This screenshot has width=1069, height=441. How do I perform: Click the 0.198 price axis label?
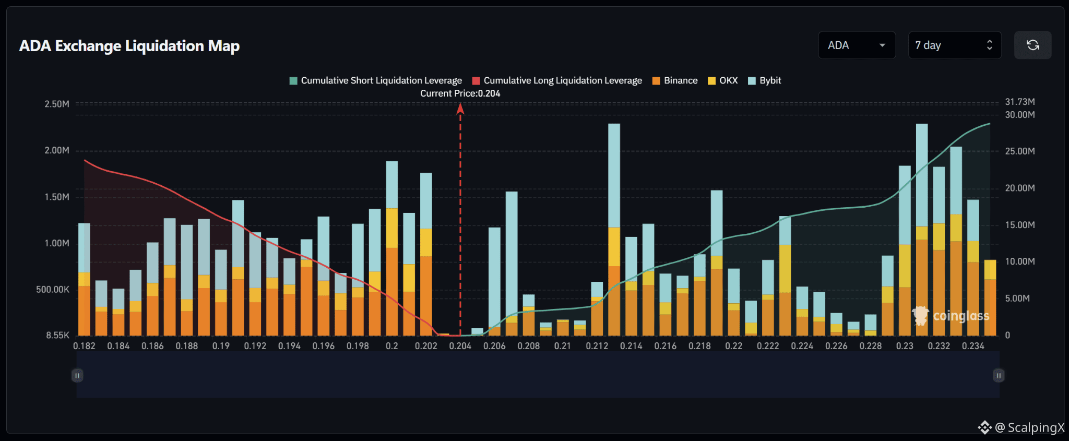pyautogui.click(x=358, y=346)
